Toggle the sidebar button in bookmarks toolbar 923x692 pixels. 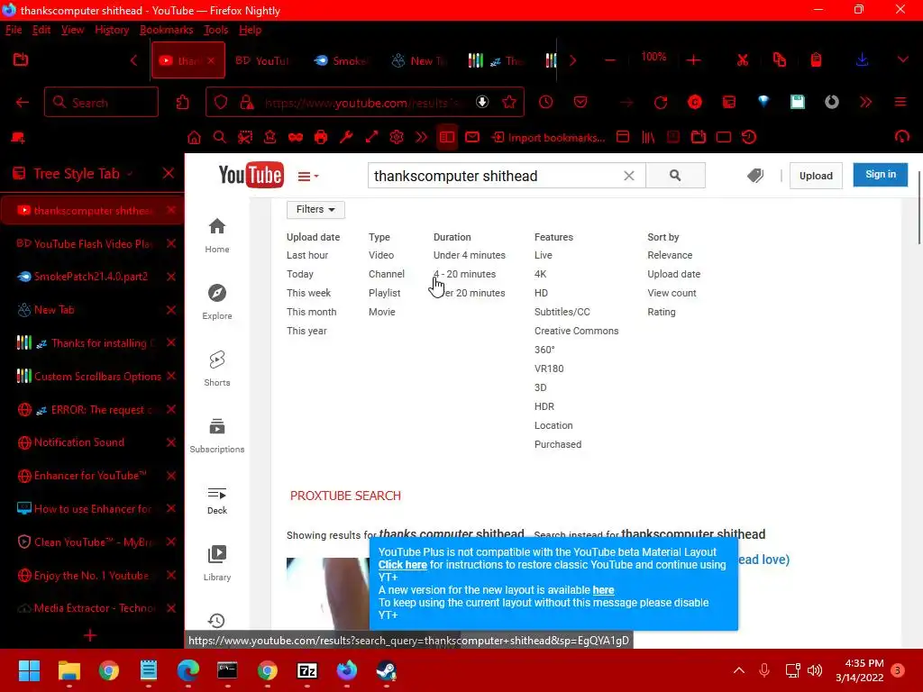[447, 138]
